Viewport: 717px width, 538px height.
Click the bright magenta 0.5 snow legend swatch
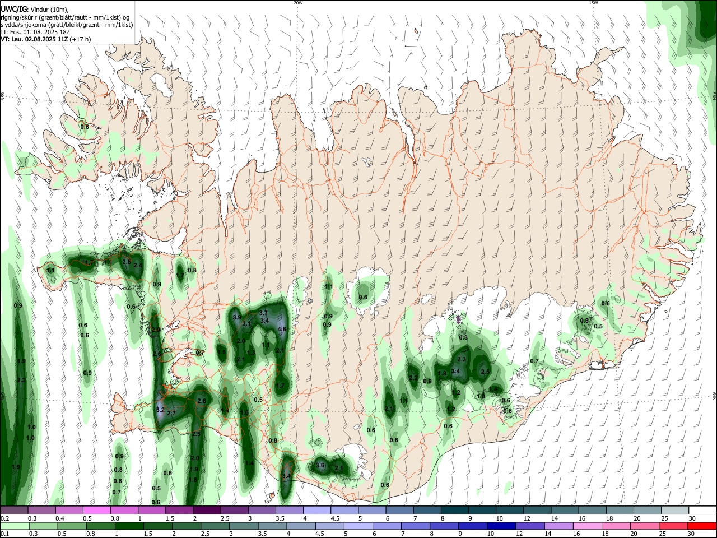(x=96, y=511)
